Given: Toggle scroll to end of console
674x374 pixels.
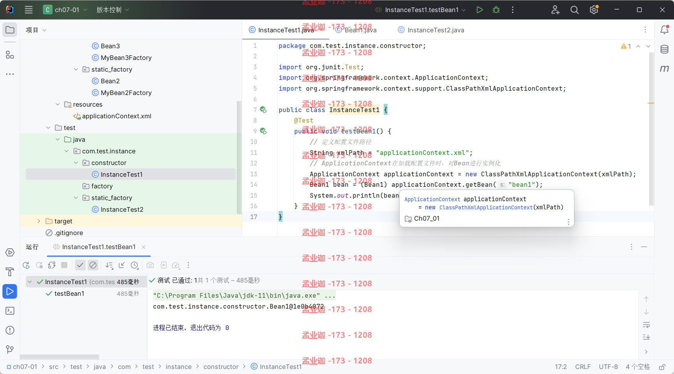Looking at the screenshot, I should click(646, 337).
